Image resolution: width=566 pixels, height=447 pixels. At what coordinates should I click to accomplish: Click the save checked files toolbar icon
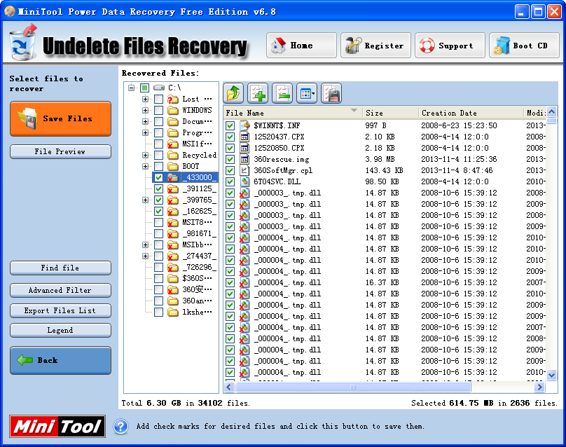331,93
